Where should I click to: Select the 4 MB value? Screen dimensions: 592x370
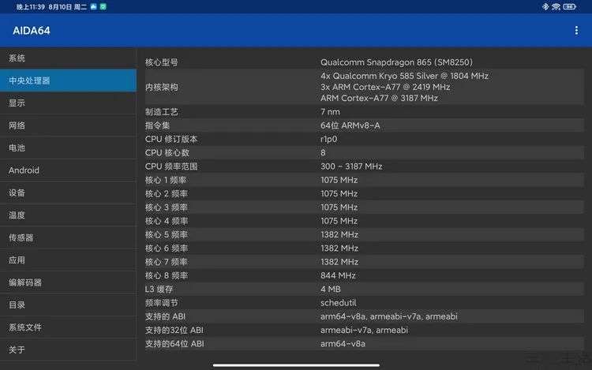tap(331, 289)
